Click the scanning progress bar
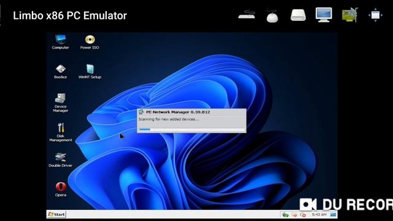Viewport: 393px width, 221px height. 192,130
